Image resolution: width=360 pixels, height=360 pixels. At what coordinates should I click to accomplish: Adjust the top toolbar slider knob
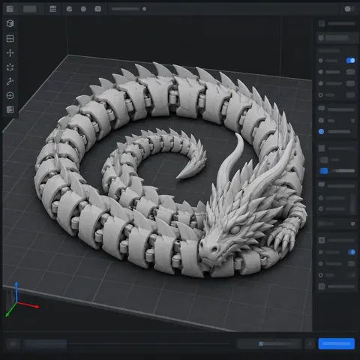(144, 9)
